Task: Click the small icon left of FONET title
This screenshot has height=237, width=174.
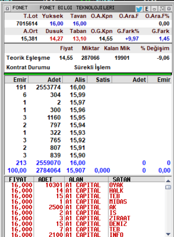Action: [7, 8]
